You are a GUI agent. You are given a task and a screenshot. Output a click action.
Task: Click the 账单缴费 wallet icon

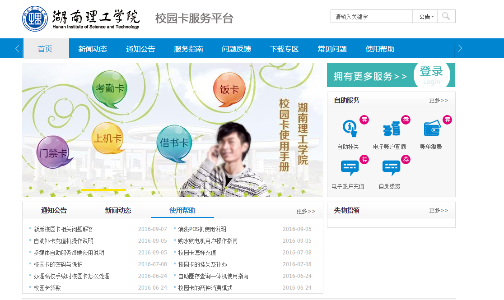pos(432,129)
